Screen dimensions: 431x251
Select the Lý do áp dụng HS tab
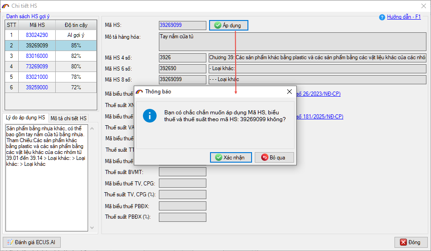[26, 118]
